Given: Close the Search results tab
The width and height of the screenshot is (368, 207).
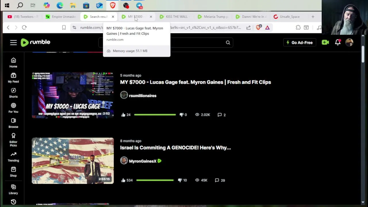Looking at the screenshot, I should [x=113, y=17].
